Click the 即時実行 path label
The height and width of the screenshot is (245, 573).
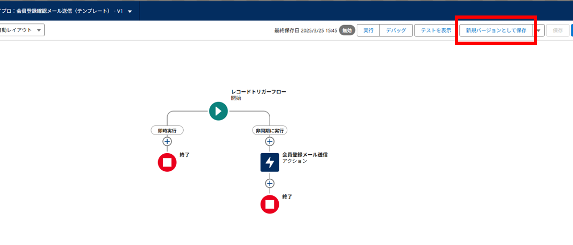point(167,130)
